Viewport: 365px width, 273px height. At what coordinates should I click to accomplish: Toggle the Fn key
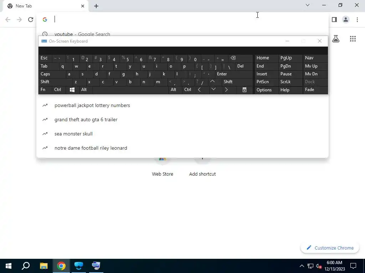click(45, 90)
